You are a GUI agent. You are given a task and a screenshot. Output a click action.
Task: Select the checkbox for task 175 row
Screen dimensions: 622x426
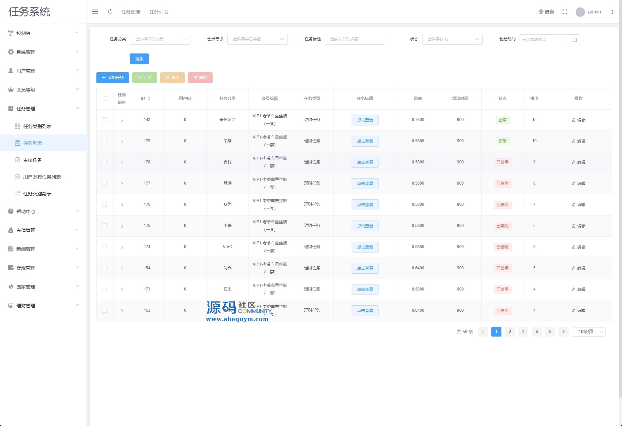tap(104, 226)
